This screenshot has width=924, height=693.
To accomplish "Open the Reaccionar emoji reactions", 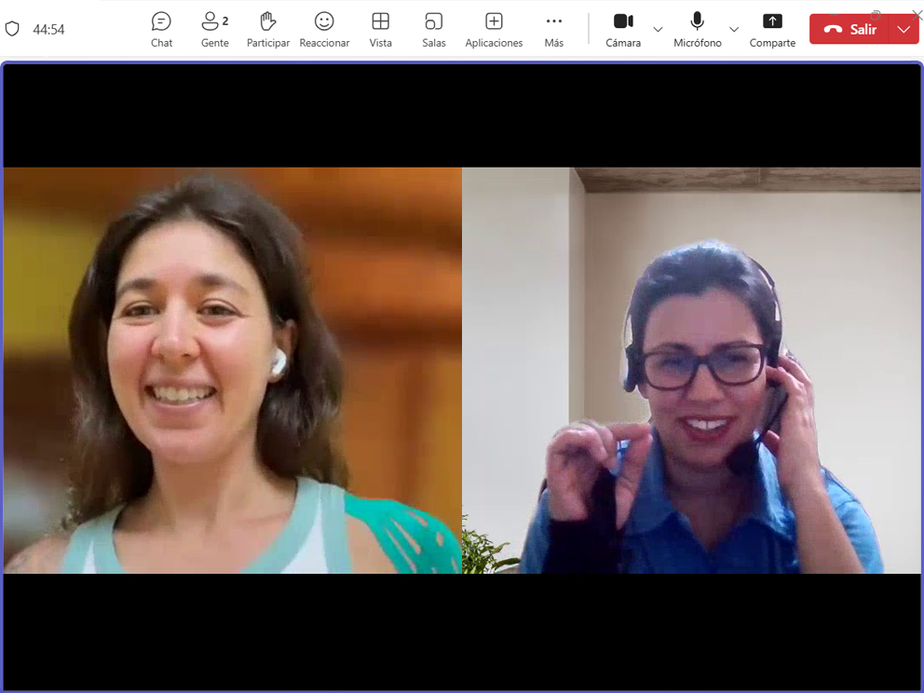I will point(324,30).
